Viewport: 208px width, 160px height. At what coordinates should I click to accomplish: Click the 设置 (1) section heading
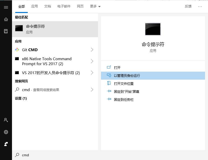click(x=21, y=98)
